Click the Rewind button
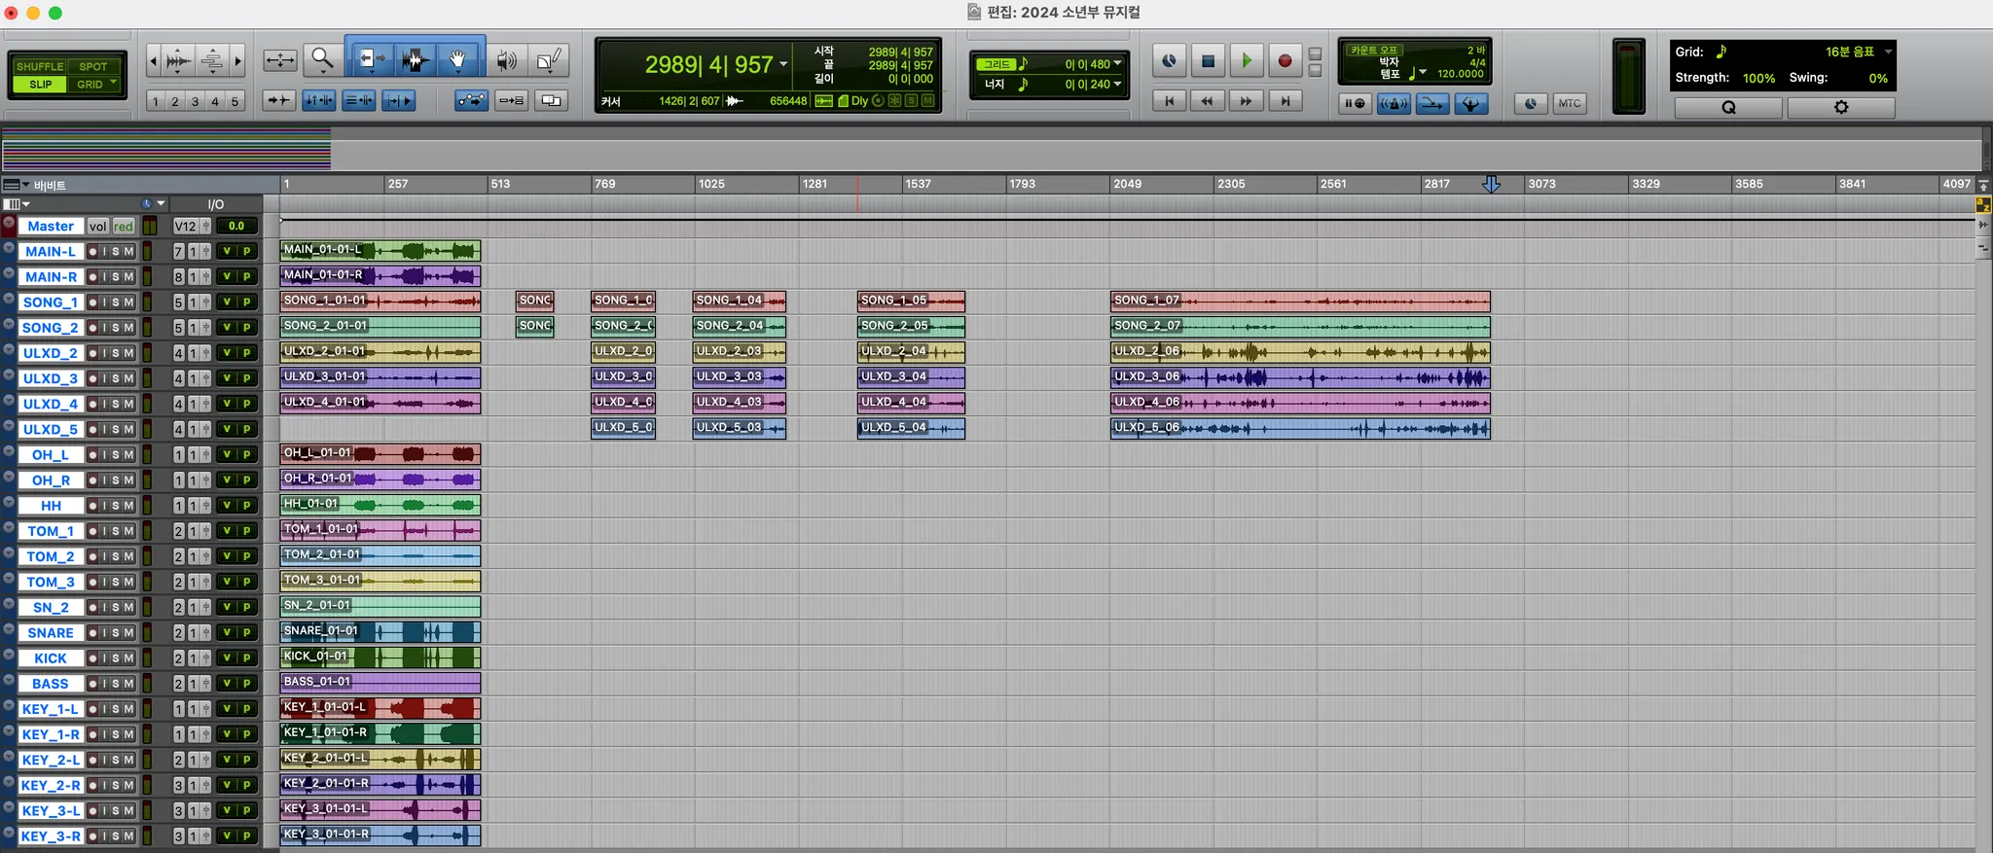The height and width of the screenshot is (853, 1993). 1207,100
